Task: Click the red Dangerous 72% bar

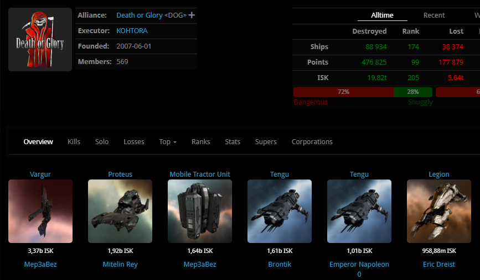Action: (343, 92)
